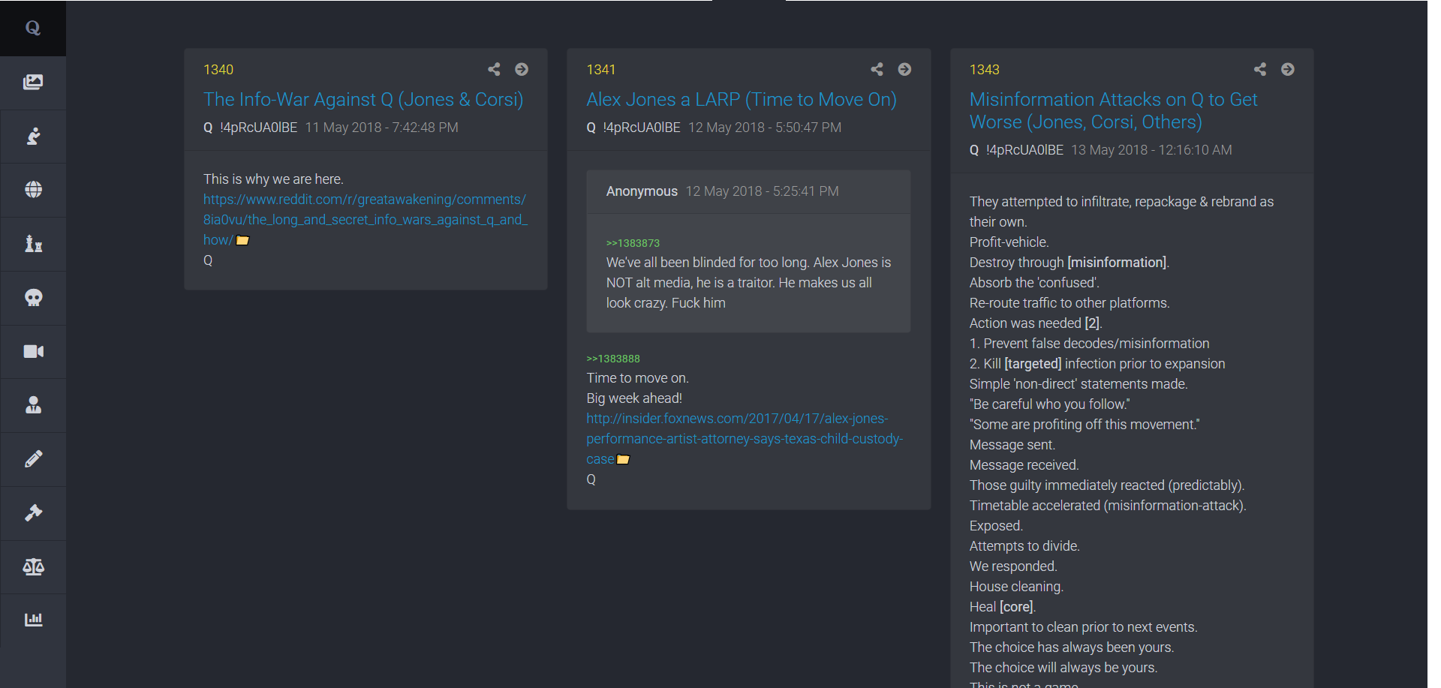The width and height of the screenshot is (1441, 688).
Task: Open the chess pieces sidebar icon
Action: [33, 244]
